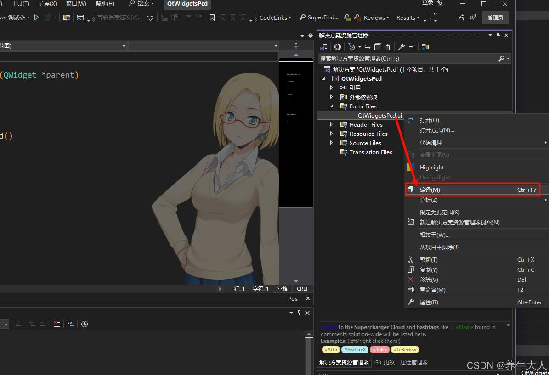Viewport: 549px width, 375px height.
Task: Click the editor settings gear icon
Action: point(310,35)
